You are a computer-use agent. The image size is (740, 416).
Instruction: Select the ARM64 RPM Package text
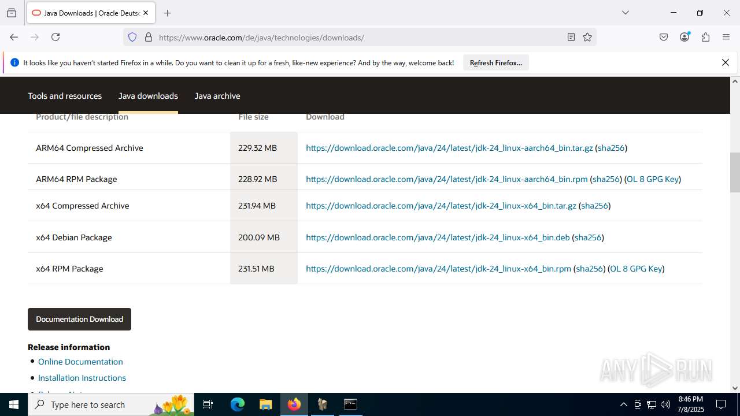coord(76,179)
